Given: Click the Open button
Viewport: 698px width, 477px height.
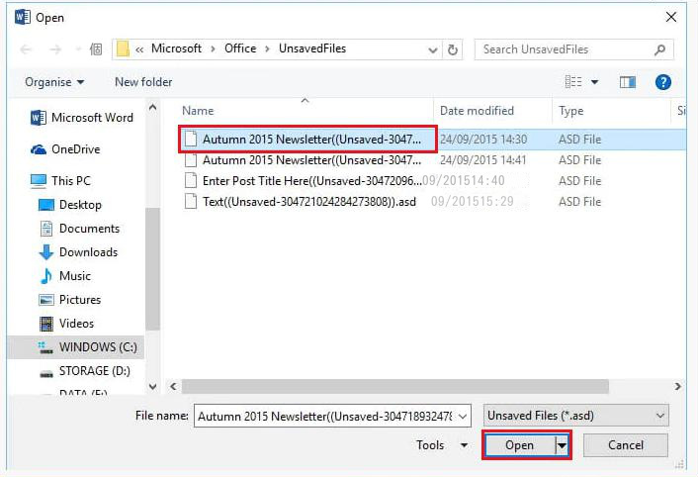Looking at the screenshot, I should [519, 445].
